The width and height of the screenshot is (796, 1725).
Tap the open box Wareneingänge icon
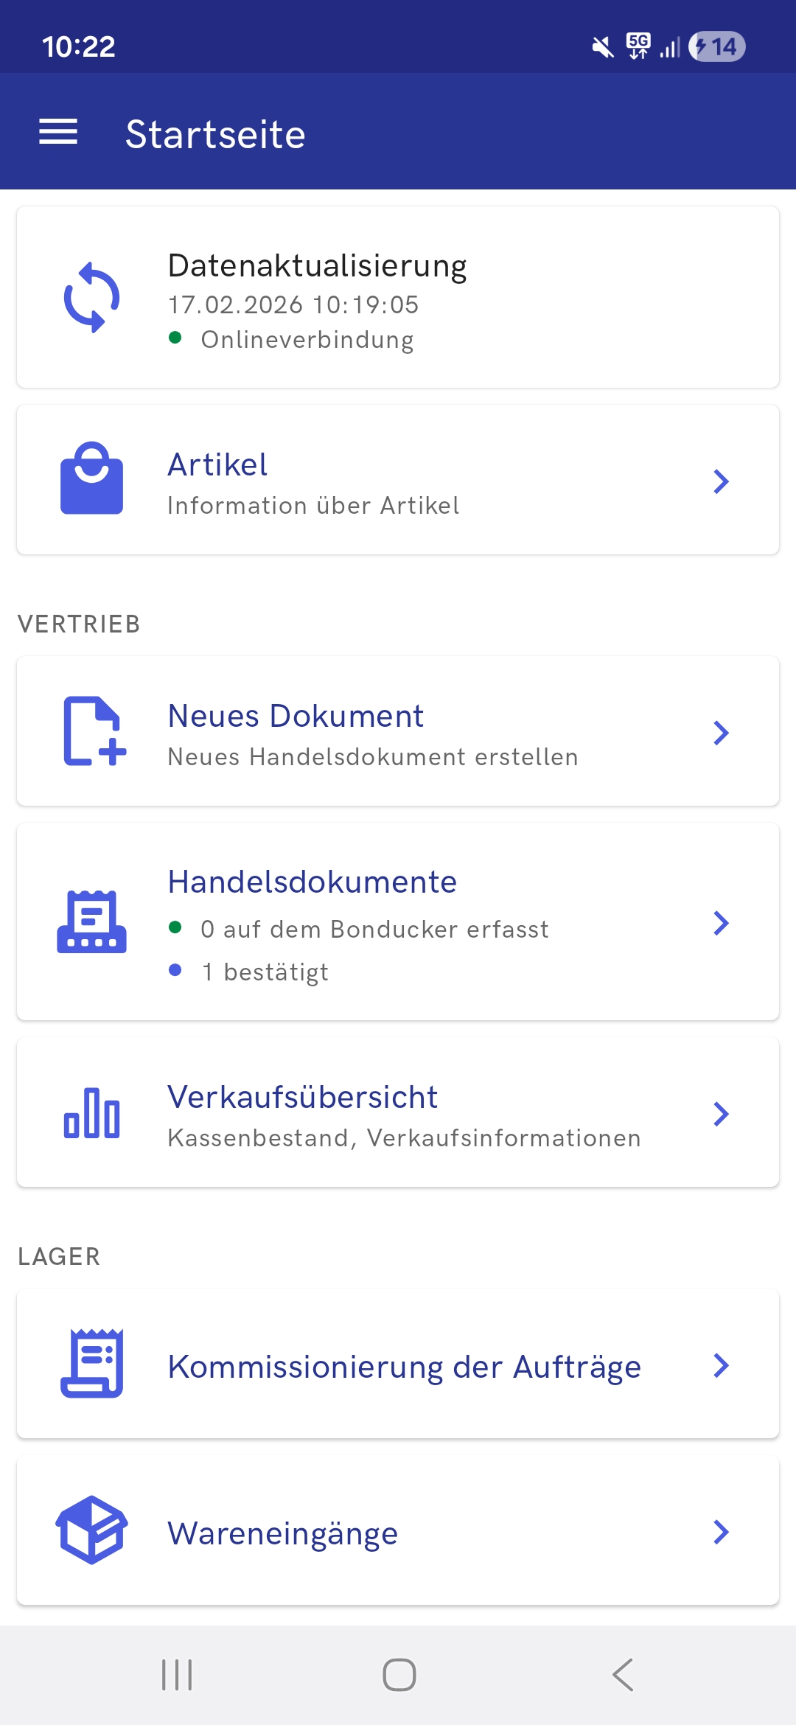tap(91, 1530)
